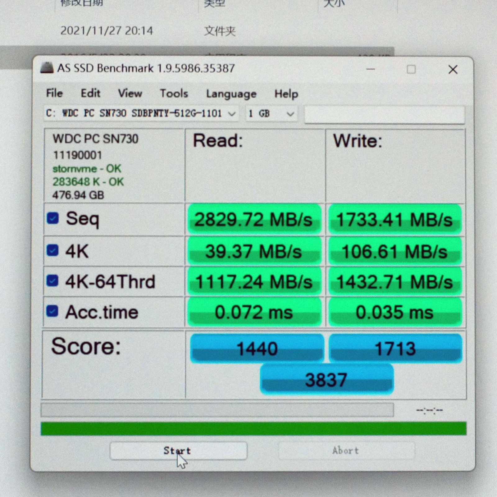The width and height of the screenshot is (497, 497).
Task: Click Seq read result 2829.72 MB/s
Action: point(254,219)
